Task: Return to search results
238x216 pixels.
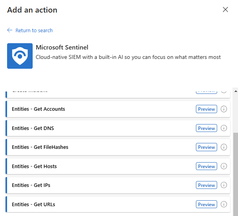Action: 34,30
